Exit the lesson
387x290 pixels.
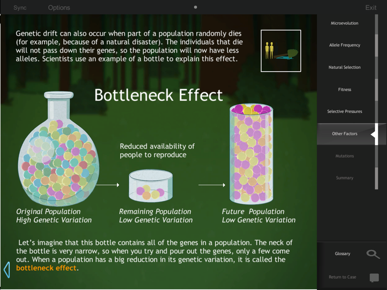[371, 8]
